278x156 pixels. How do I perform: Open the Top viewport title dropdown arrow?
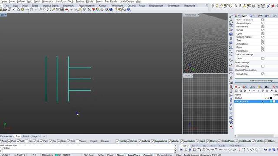(6, 15)
